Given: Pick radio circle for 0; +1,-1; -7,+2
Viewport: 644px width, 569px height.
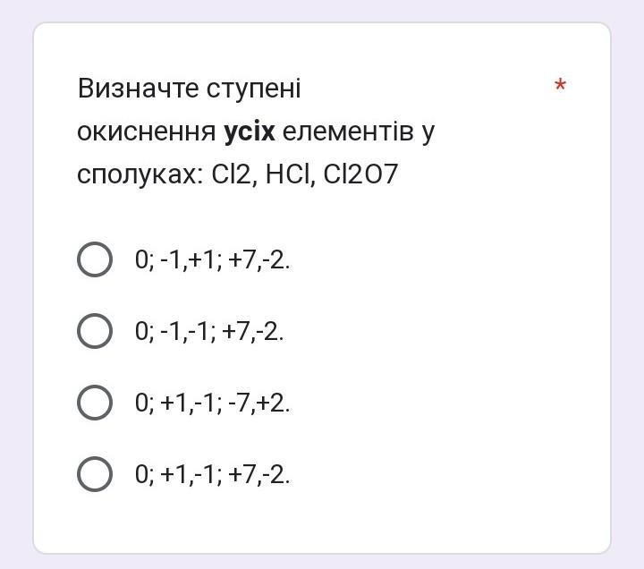Looking at the screenshot, I should coord(95,403).
